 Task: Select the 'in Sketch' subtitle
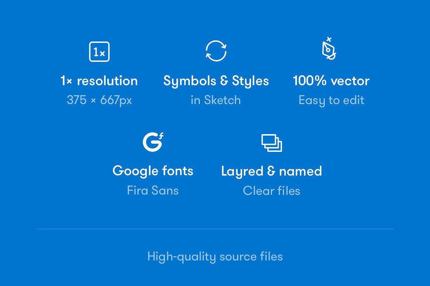click(x=216, y=100)
